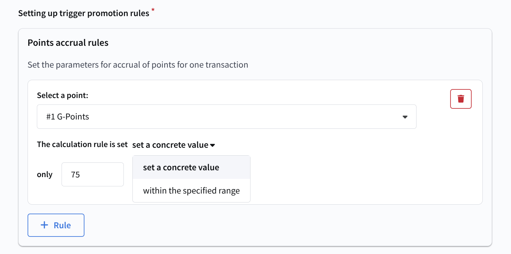Choose the highlighted "set a concrete value" list option
The image size is (511, 254).
pyautogui.click(x=181, y=167)
